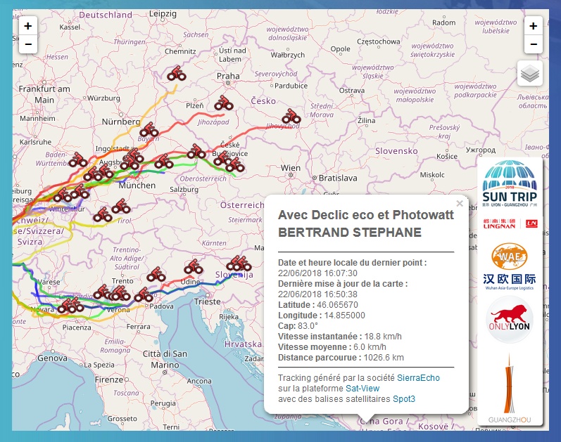Select the cyclist marker near Jihovýchod
The width and height of the screenshot is (561, 442).
tap(291, 117)
